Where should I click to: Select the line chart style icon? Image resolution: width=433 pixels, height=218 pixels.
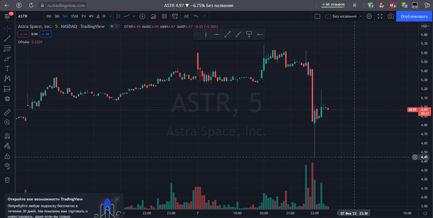(127, 16)
